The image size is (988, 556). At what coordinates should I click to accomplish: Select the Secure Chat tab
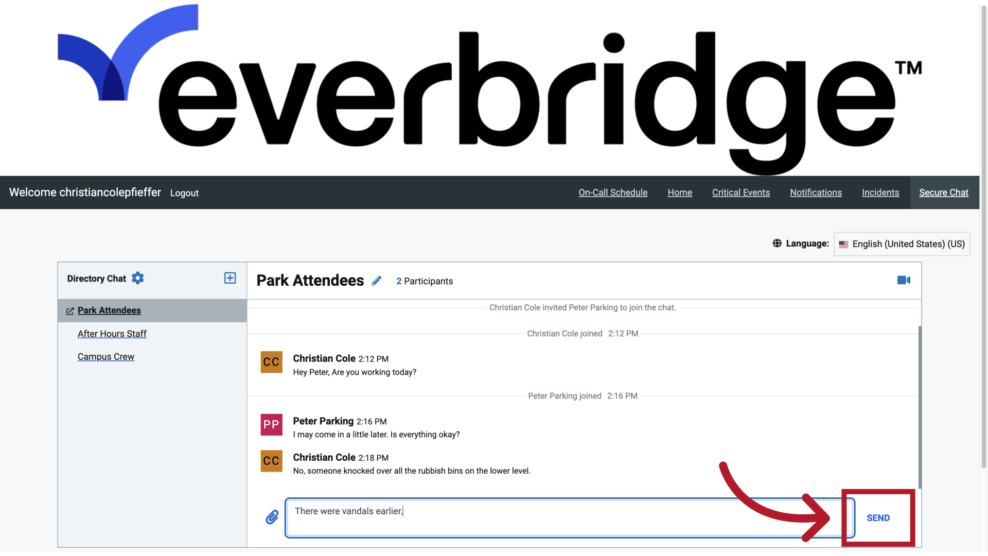pyautogui.click(x=944, y=193)
